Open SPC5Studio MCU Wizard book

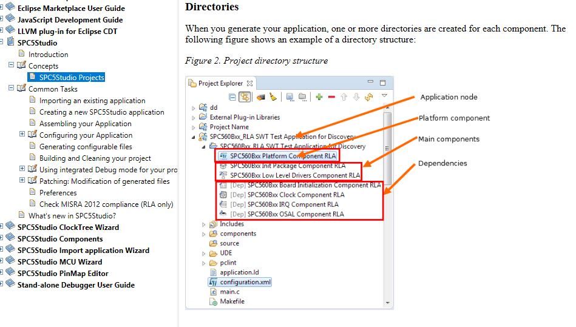[x=59, y=261]
